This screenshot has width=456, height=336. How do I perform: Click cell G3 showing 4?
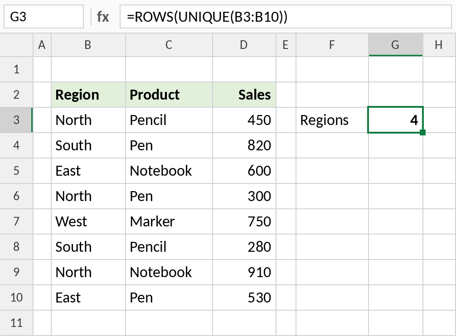[396, 120]
